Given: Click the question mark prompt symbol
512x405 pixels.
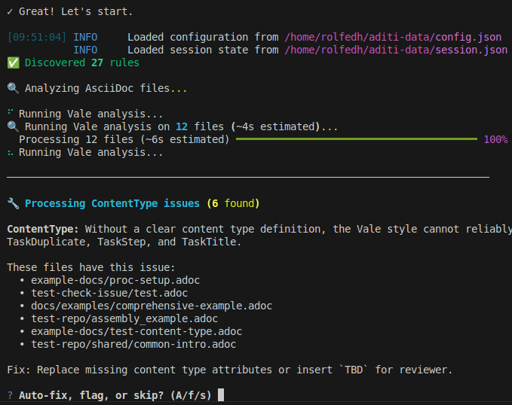Looking at the screenshot, I should (10, 395).
